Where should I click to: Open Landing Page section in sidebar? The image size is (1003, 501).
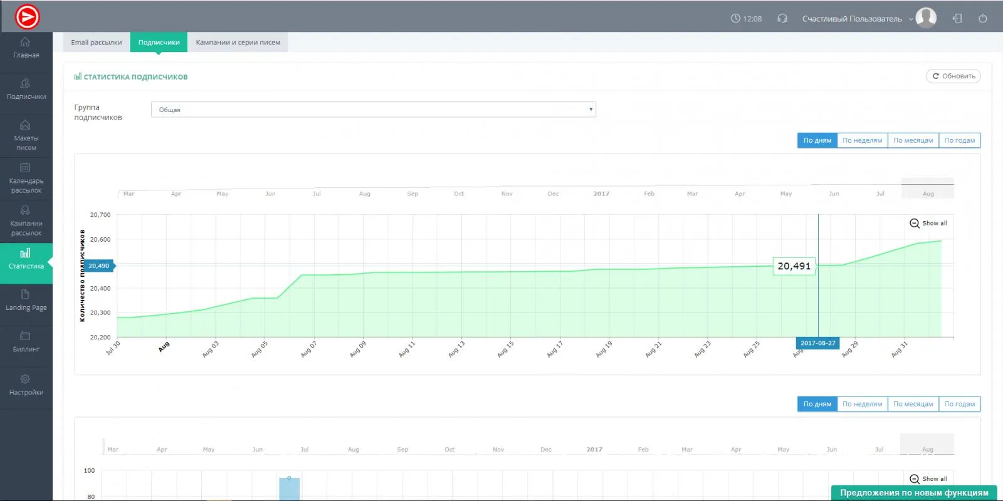pyautogui.click(x=26, y=301)
